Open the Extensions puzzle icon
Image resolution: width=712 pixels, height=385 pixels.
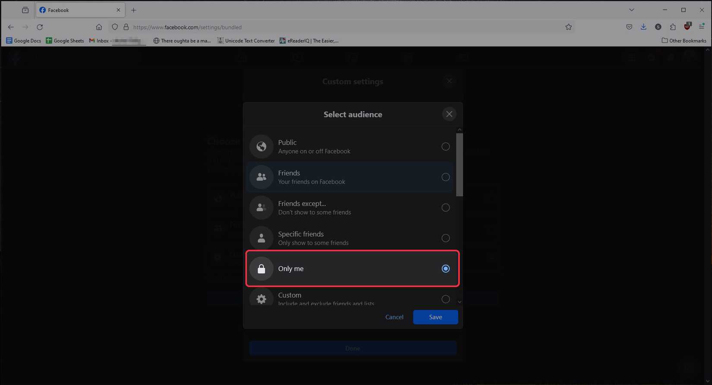click(x=673, y=27)
